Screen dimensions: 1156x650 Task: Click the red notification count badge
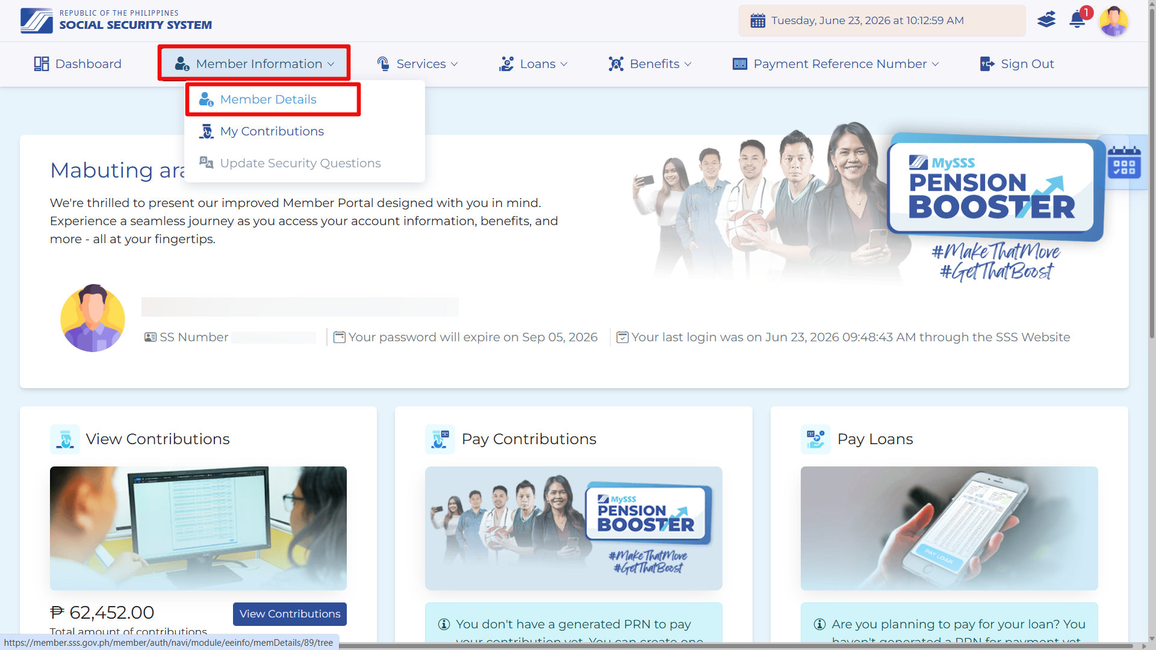pyautogui.click(x=1086, y=13)
